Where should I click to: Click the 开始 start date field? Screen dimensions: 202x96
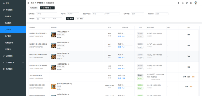(43, 19)
